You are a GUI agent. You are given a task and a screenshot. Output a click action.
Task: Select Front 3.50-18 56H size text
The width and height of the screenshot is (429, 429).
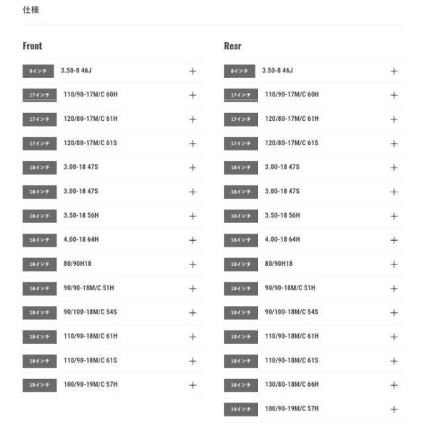(x=81, y=215)
